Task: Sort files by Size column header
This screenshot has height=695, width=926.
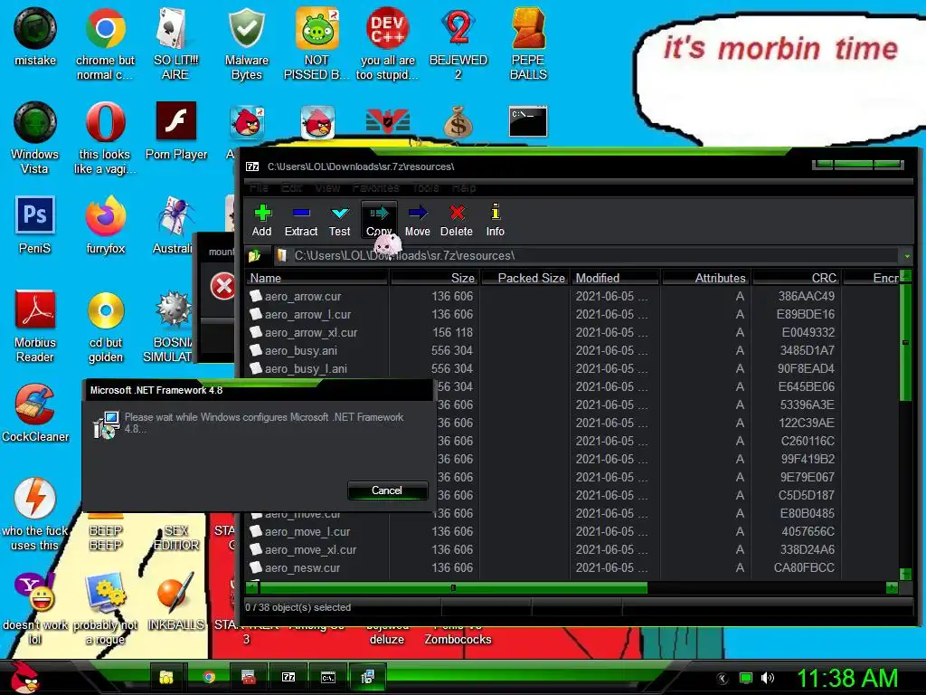Action: click(435, 278)
